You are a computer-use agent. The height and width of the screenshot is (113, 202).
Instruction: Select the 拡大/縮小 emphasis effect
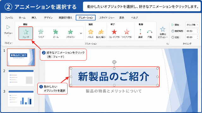click(101, 34)
